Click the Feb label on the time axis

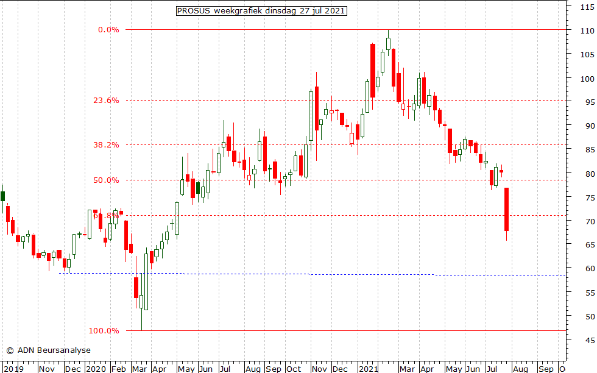[118, 368]
